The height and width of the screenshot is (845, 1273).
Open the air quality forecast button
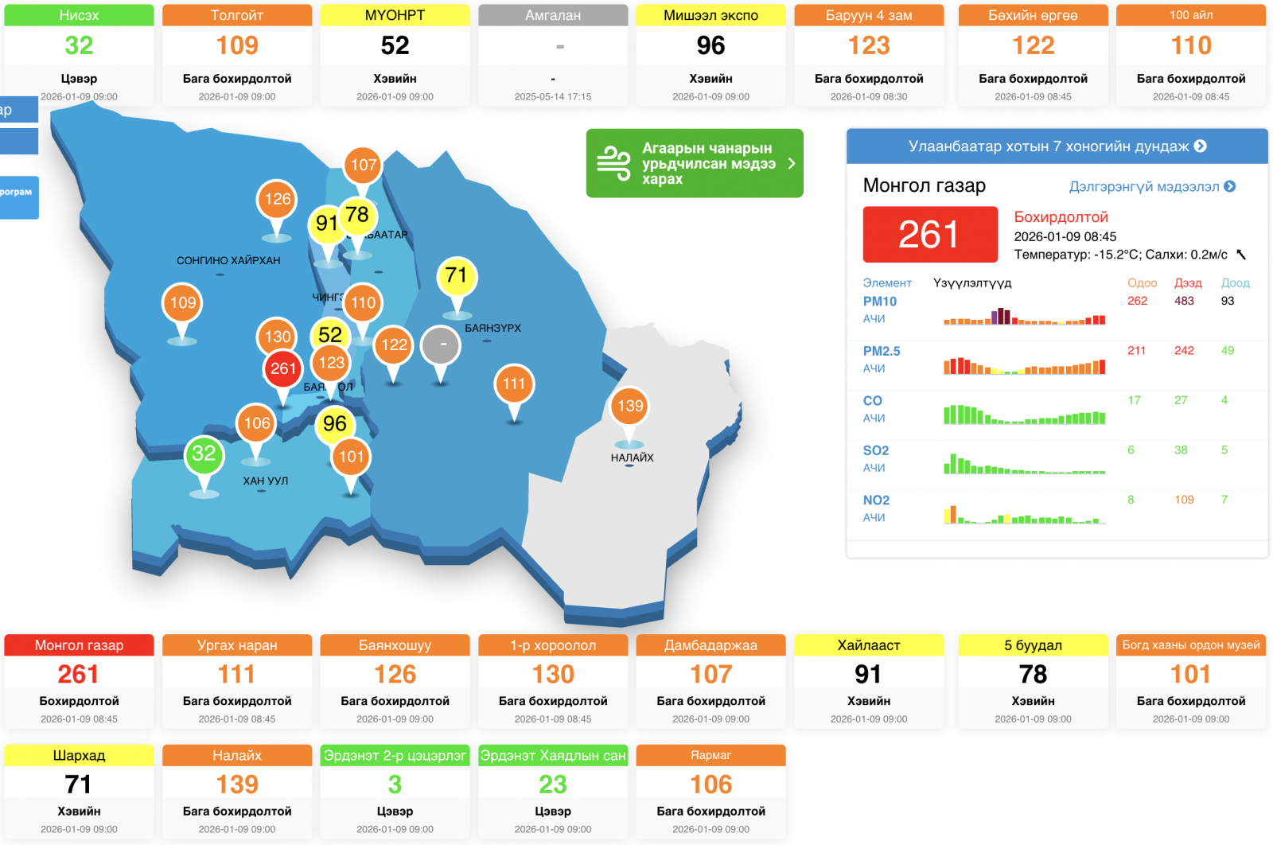pyautogui.click(x=695, y=163)
